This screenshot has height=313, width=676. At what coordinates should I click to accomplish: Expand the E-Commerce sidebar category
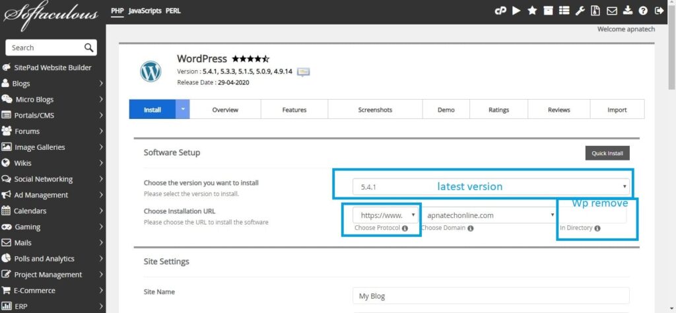[x=53, y=291]
